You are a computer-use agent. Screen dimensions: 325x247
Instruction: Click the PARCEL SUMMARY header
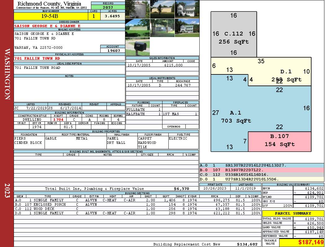click(x=293, y=213)
